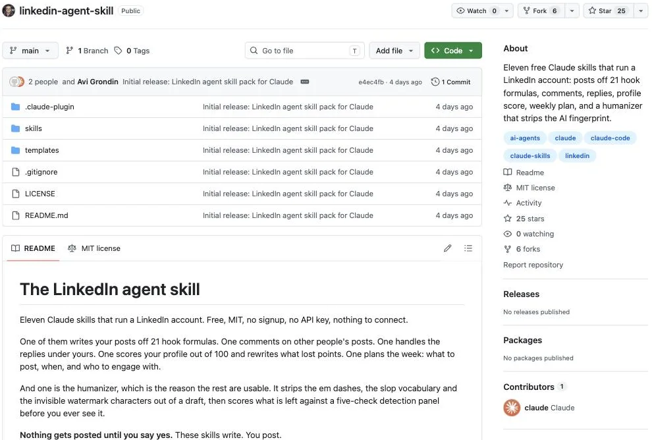The image size is (652, 440).
Task: Open the Activity link
Action: [x=523, y=203]
